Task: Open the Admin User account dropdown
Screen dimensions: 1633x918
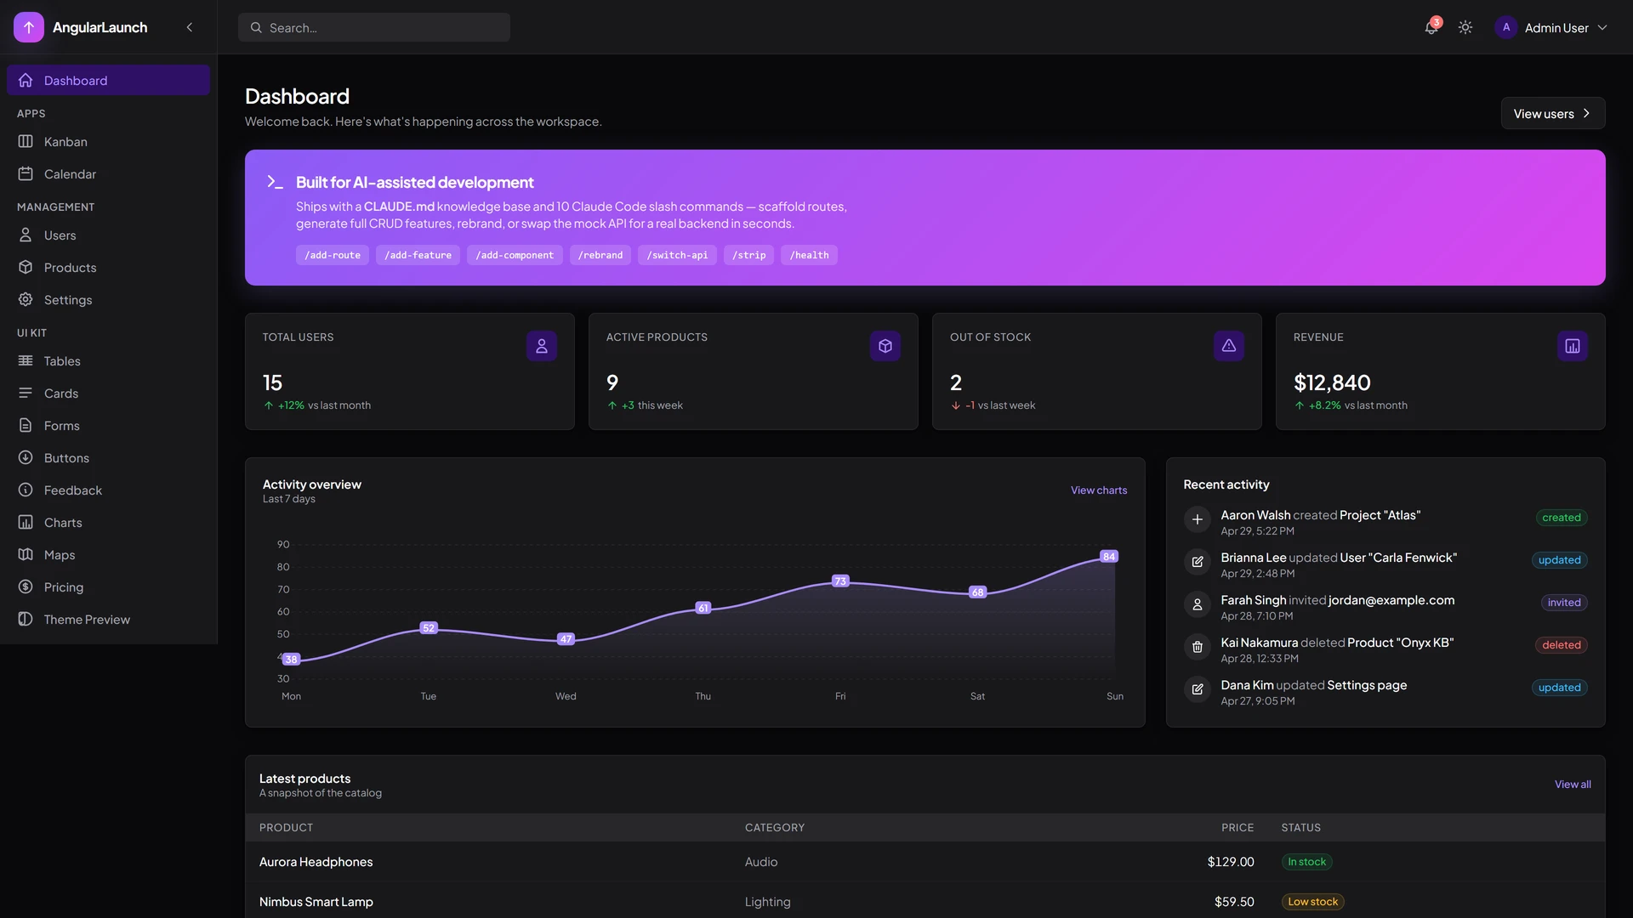Action: tap(1552, 27)
